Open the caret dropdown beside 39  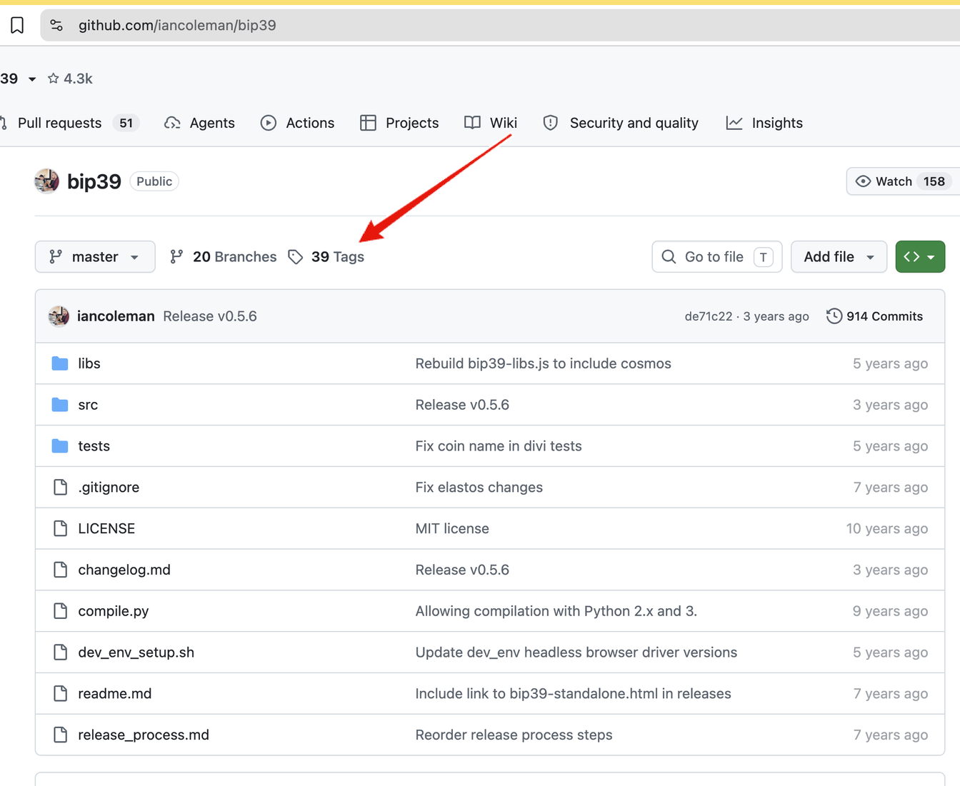[x=32, y=79]
